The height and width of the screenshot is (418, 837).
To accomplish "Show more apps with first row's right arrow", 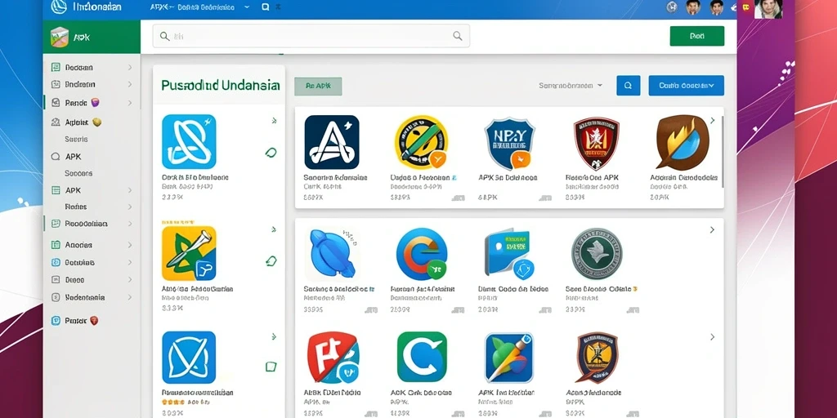I will click(x=712, y=121).
